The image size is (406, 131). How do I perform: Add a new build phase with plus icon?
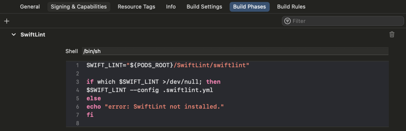[x=6, y=21]
